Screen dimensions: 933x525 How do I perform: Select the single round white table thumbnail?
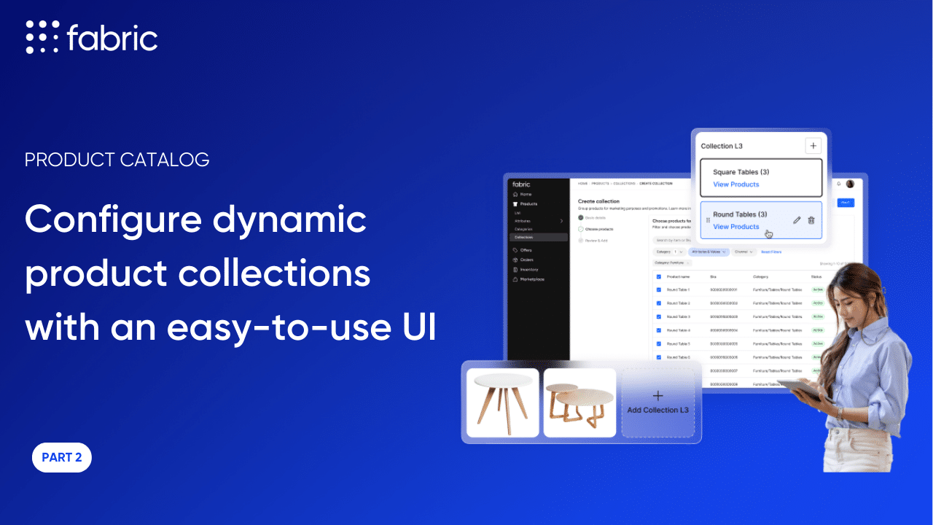pyautogui.click(x=503, y=402)
